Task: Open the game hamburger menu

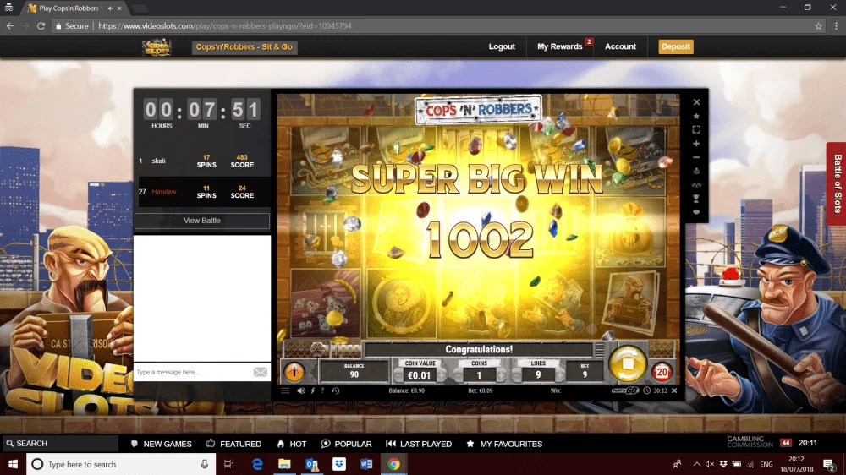Action: [285, 390]
